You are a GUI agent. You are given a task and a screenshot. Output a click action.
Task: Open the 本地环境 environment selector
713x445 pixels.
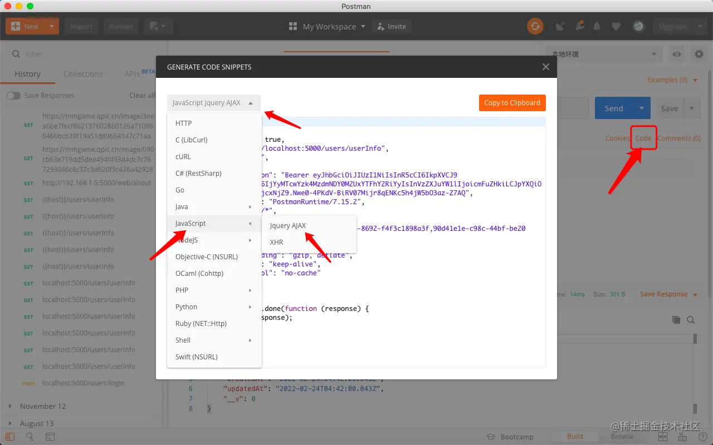[604, 54]
